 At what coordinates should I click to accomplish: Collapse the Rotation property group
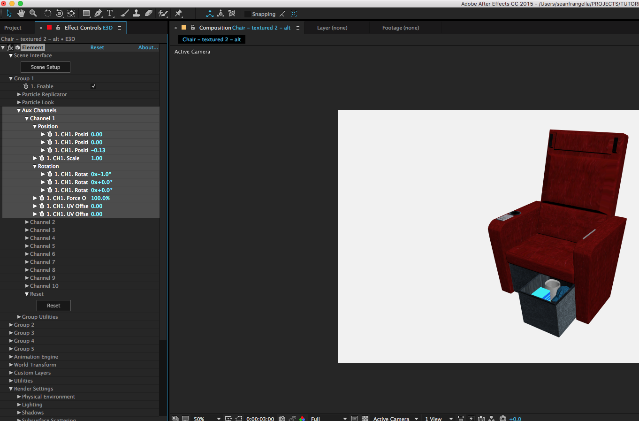(x=35, y=166)
